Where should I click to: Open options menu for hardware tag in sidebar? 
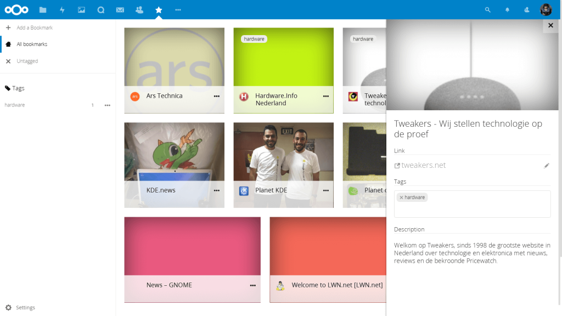[x=107, y=105]
